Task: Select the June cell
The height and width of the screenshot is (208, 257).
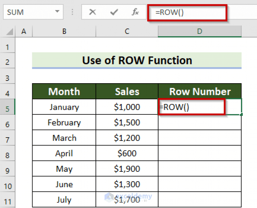Action: (x=64, y=184)
